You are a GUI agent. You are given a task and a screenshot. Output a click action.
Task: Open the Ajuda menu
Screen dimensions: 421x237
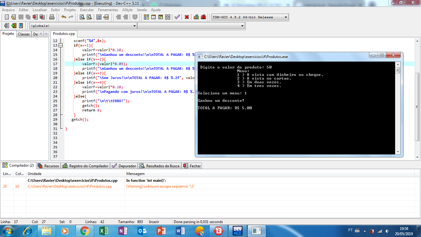click(x=156, y=10)
